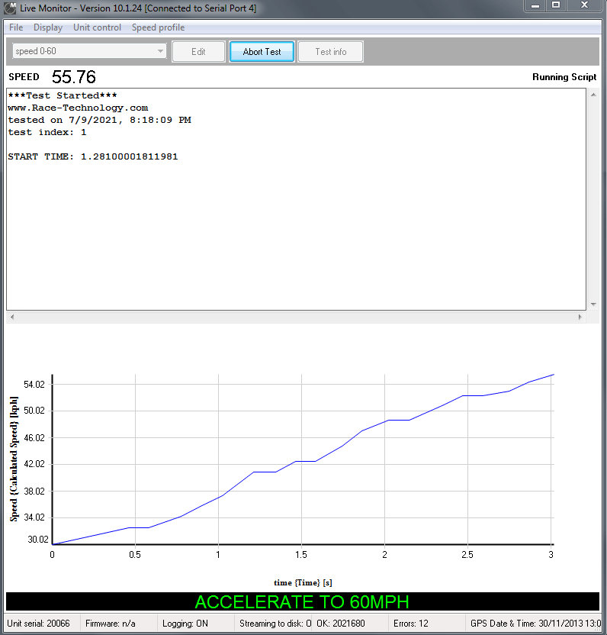Screen dimensions: 607x635
Task: Click the scroll down arrow of the log panel
Action: click(x=593, y=304)
